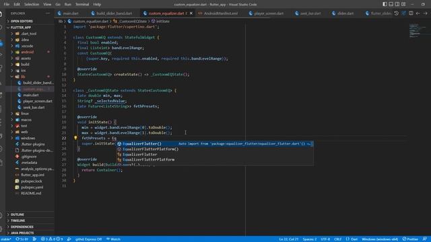Collapse the lib folder

click(23, 77)
